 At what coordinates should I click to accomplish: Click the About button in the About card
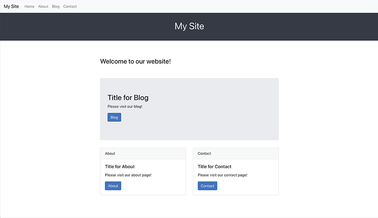(x=113, y=186)
